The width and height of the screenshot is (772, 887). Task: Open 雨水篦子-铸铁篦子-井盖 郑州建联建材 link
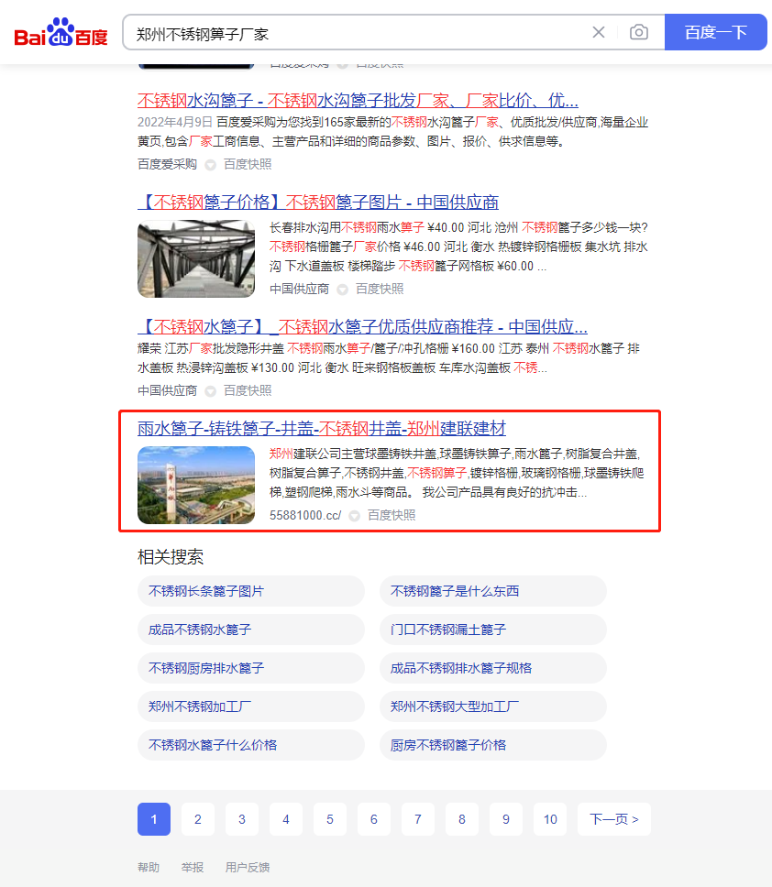tap(322, 428)
